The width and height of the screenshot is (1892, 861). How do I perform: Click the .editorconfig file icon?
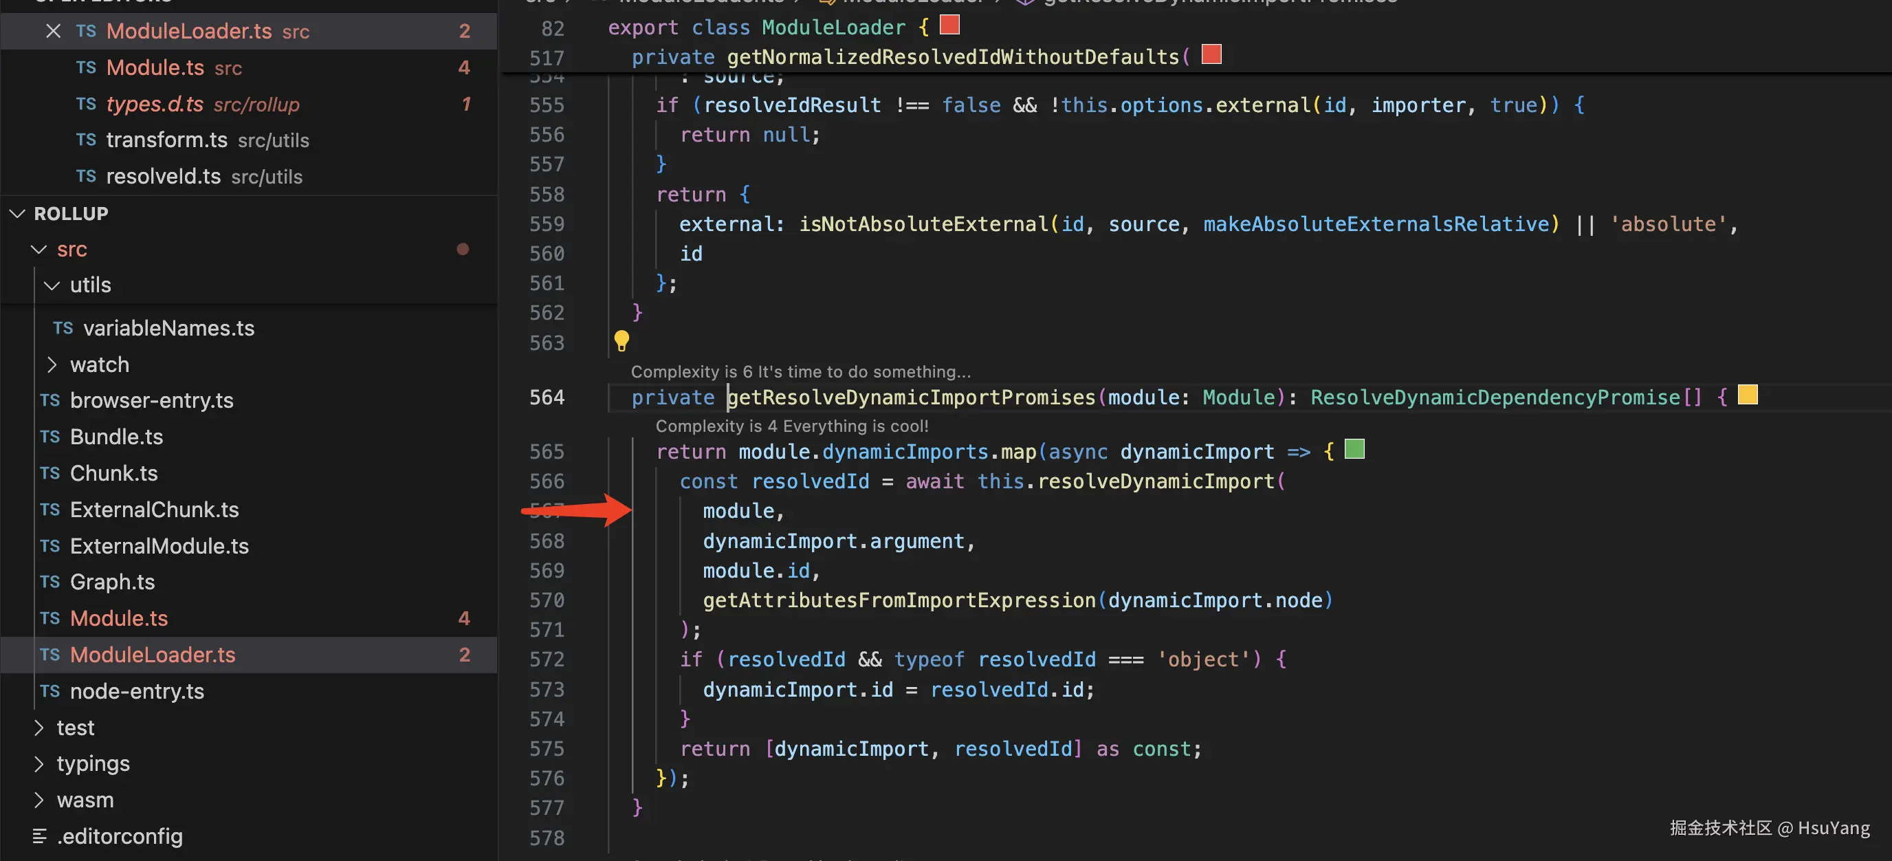40,836
